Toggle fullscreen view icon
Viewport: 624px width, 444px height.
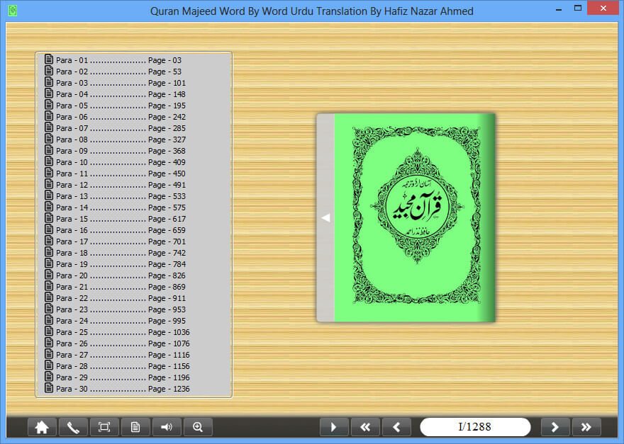point(104,427)
